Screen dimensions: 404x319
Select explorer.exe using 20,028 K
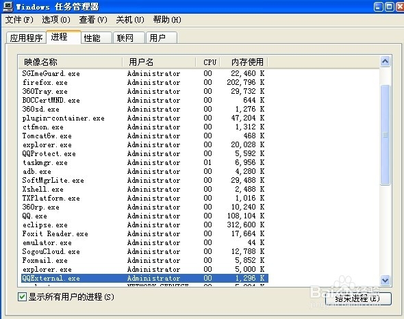[x=144, y=145]
